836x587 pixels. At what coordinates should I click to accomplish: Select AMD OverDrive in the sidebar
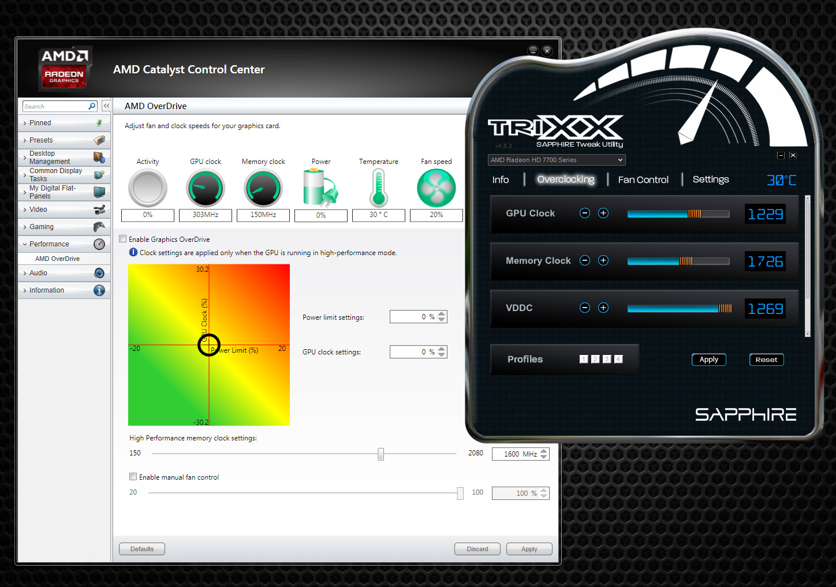[x=57, y=259]
